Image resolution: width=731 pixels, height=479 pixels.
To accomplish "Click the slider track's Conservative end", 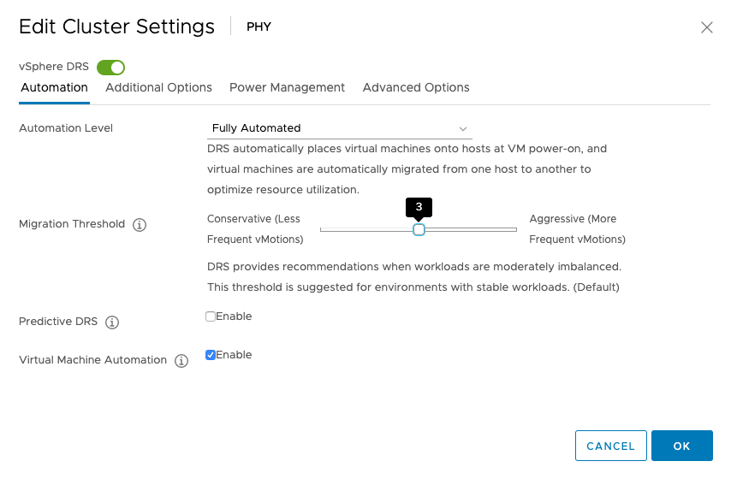I will (323, 229).
